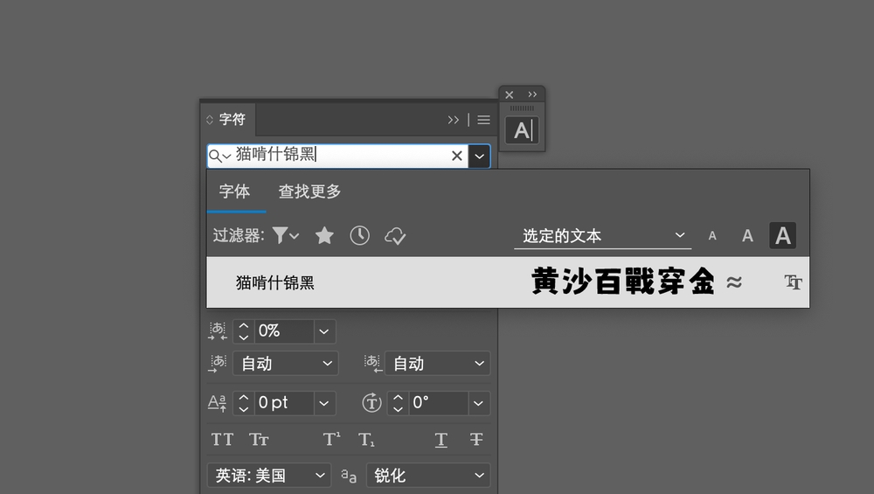
Task: Select the large sample size A
Action: point(782,236)
